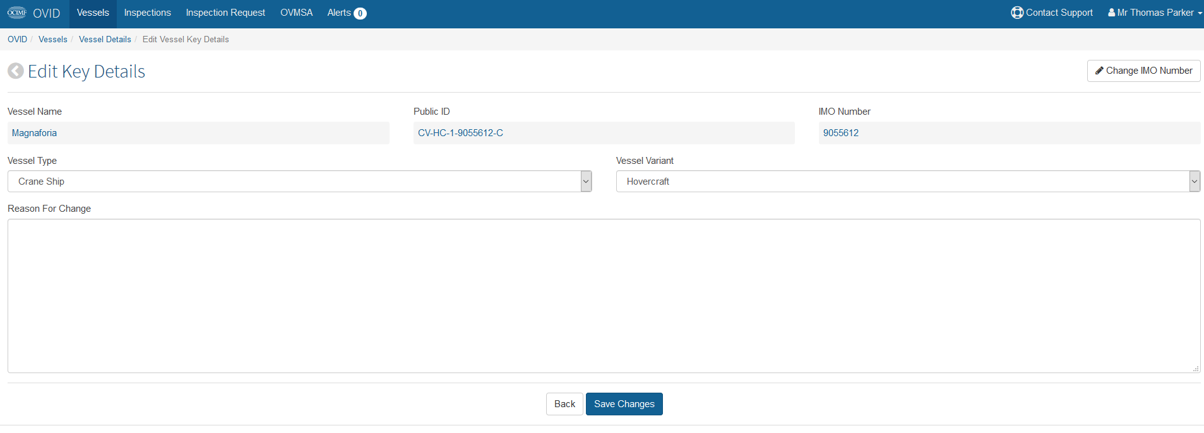Click the Public ID label
This screenshot has height=433, width=1204.
tap(432, 112)
